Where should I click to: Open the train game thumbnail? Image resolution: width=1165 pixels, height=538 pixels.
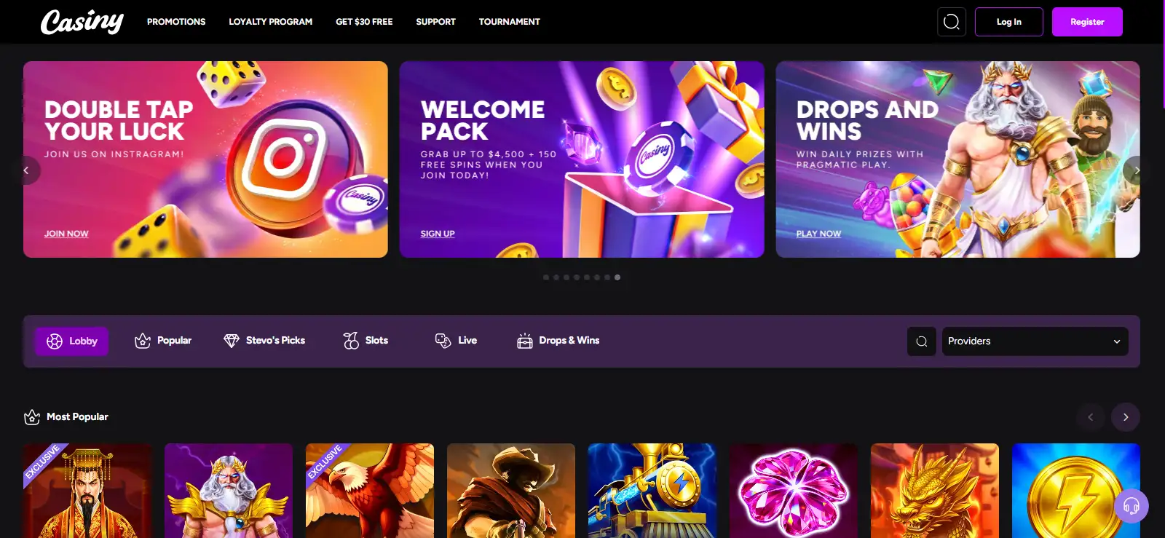[652, 491]
